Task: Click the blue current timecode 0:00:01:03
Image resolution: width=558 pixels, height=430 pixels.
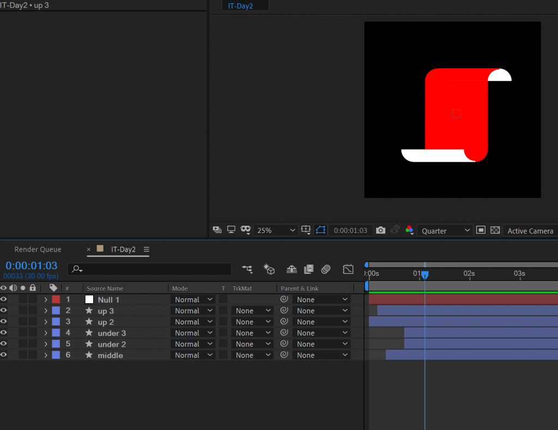Action: point(31,266)
